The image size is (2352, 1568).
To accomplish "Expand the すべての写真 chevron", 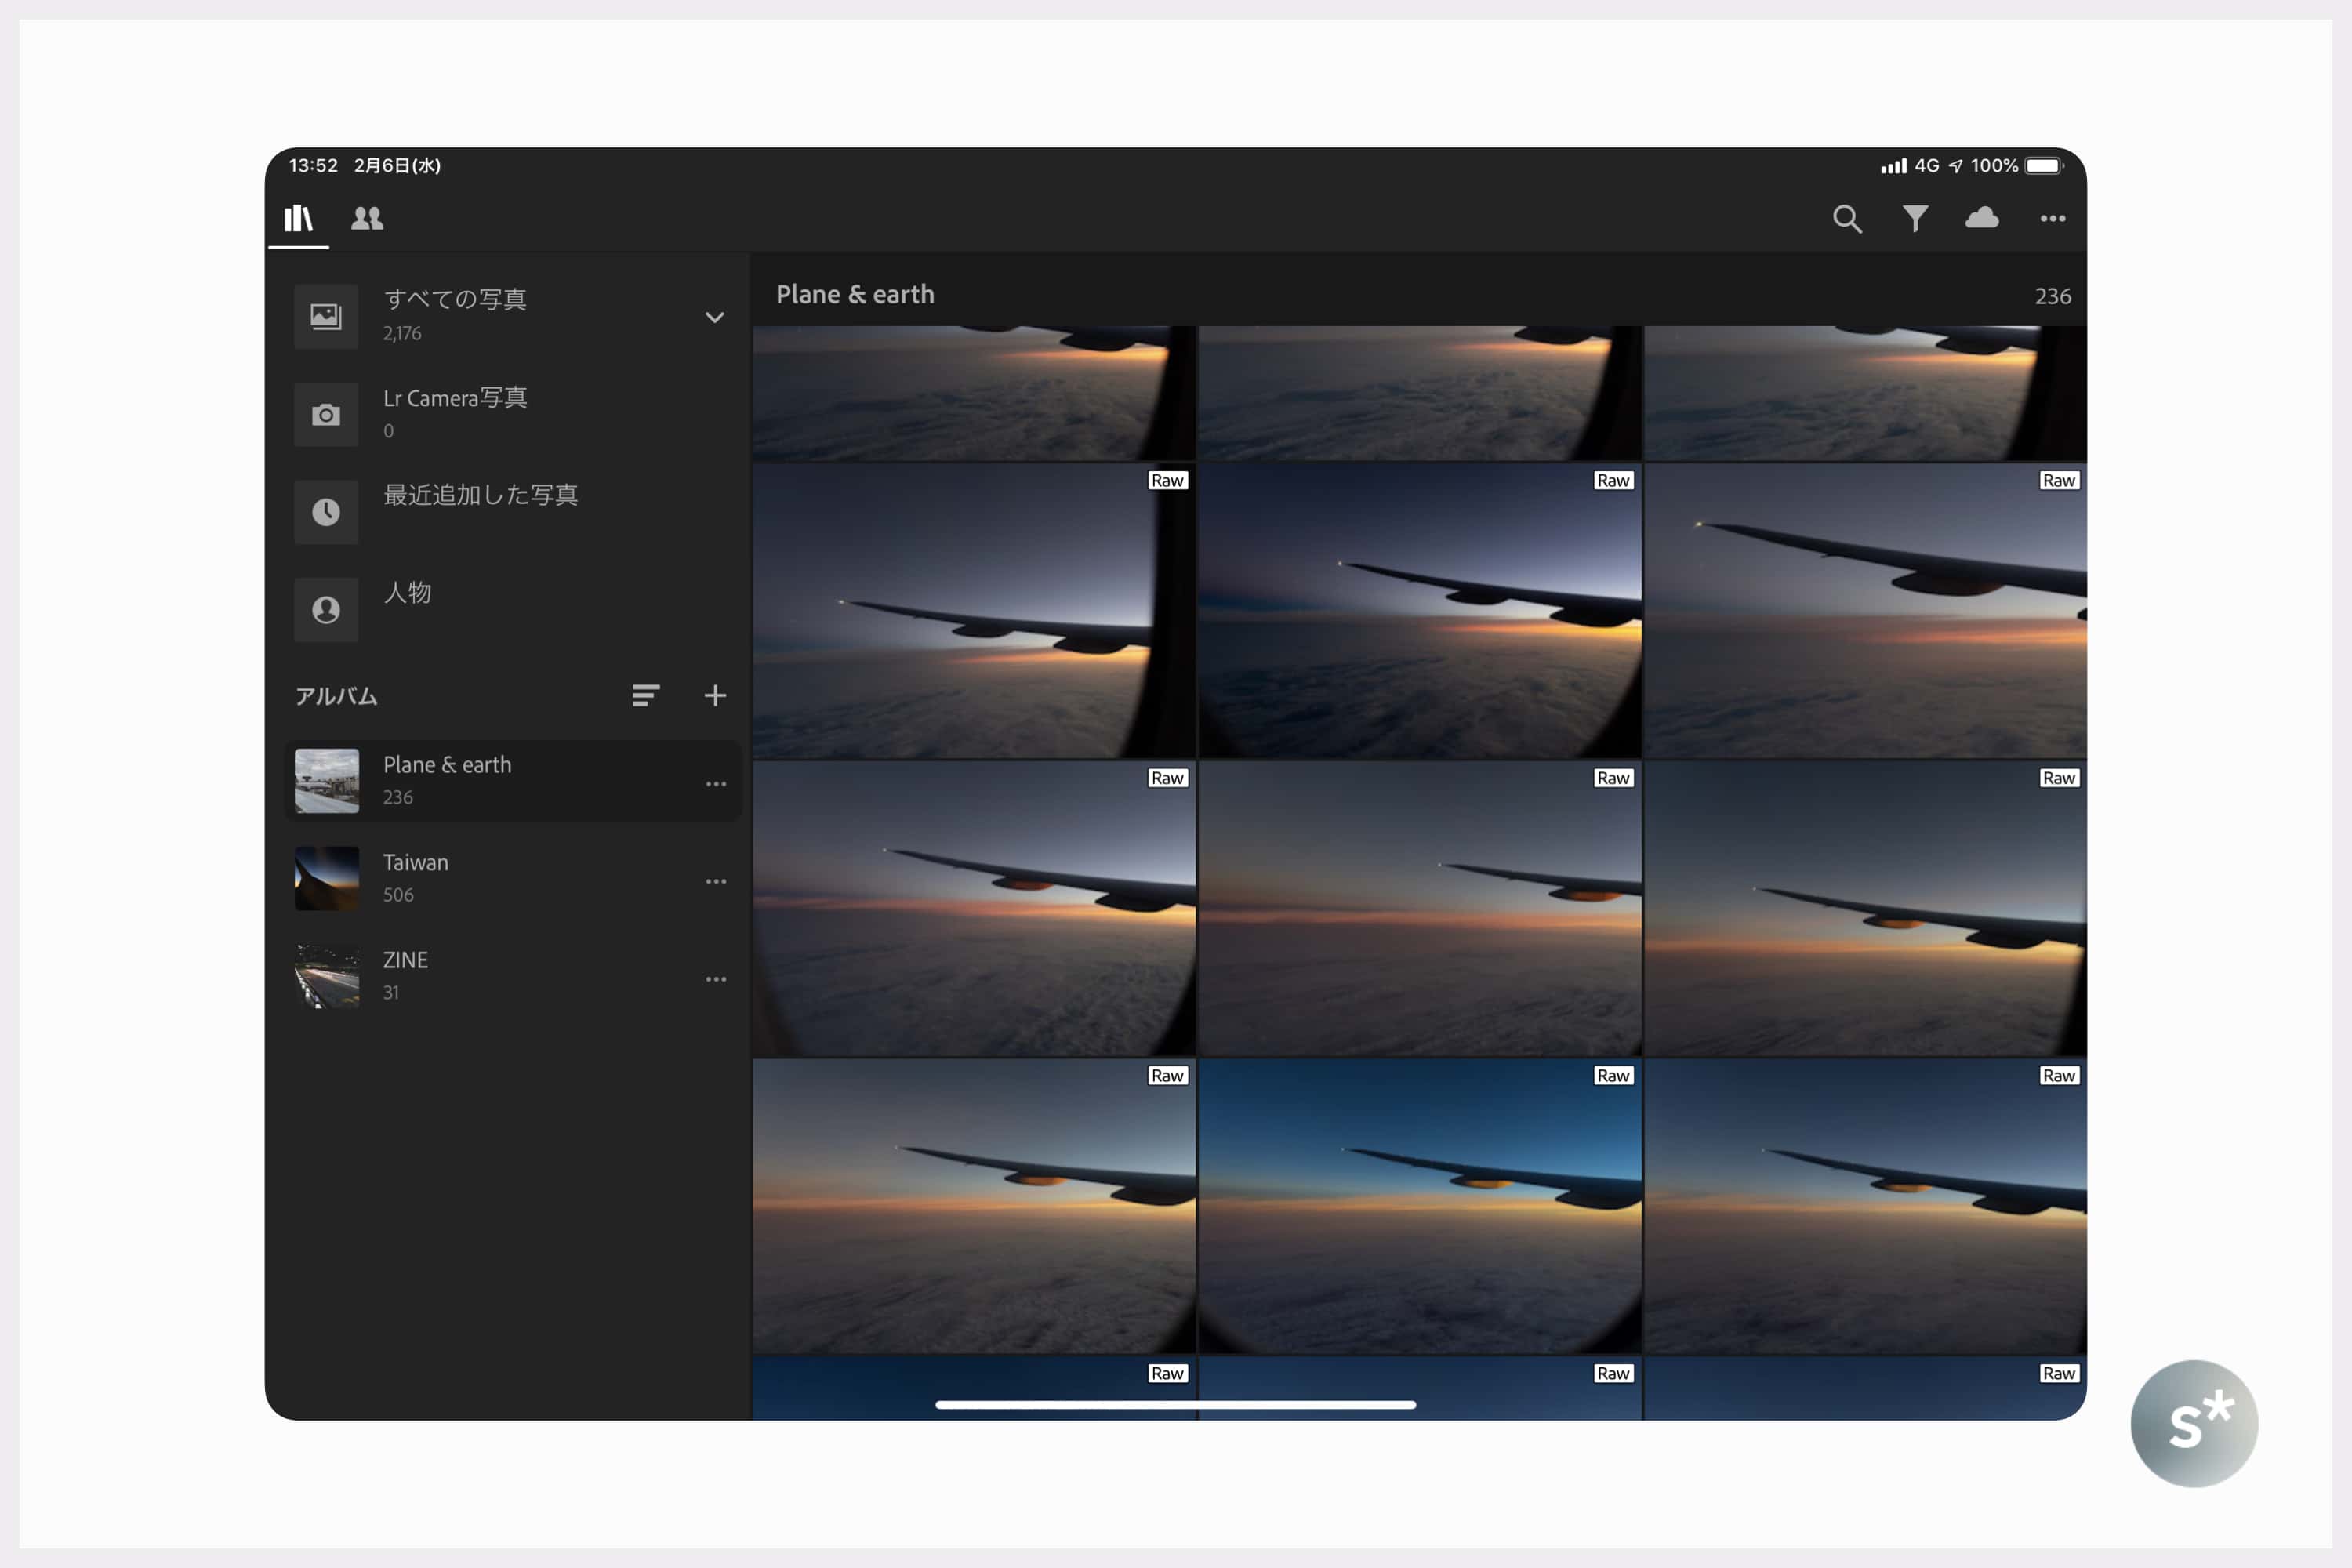I will click(714, 317).
